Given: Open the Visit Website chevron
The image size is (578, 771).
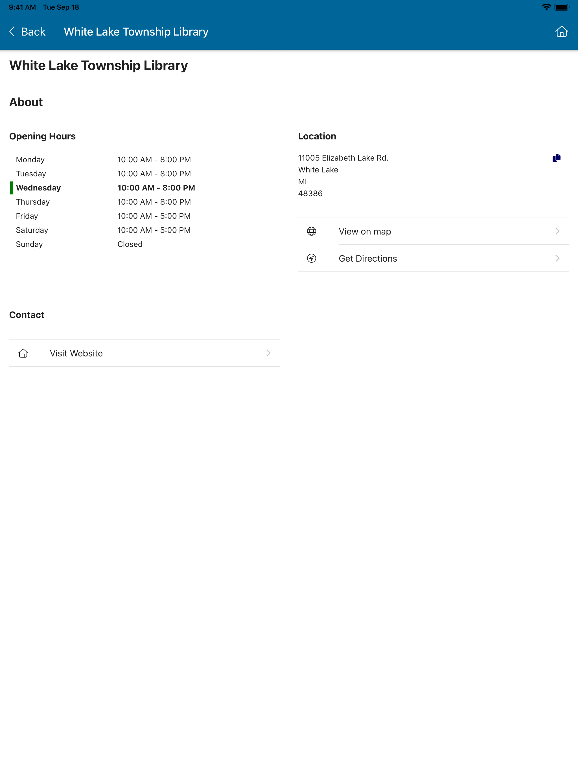Looking at the screenshot, I should click(x=268, y=353).
